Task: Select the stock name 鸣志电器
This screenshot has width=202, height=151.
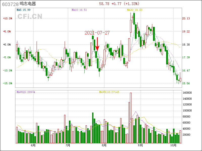Action: coord(28,4)
